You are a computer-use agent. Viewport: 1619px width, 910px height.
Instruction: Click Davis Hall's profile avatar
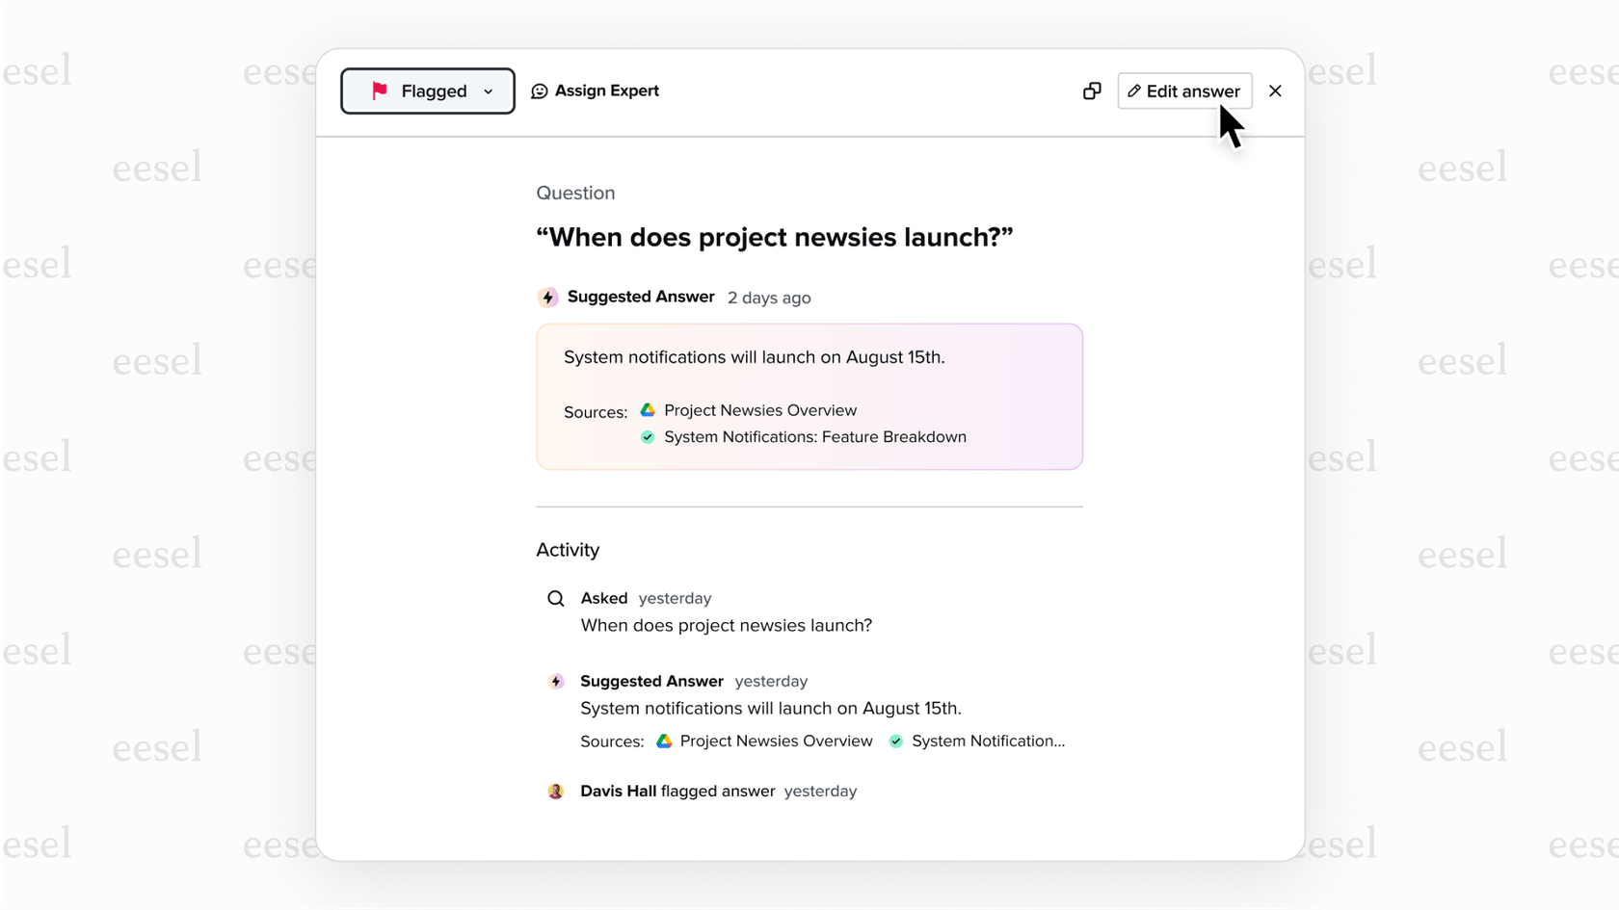pos(556,791)
